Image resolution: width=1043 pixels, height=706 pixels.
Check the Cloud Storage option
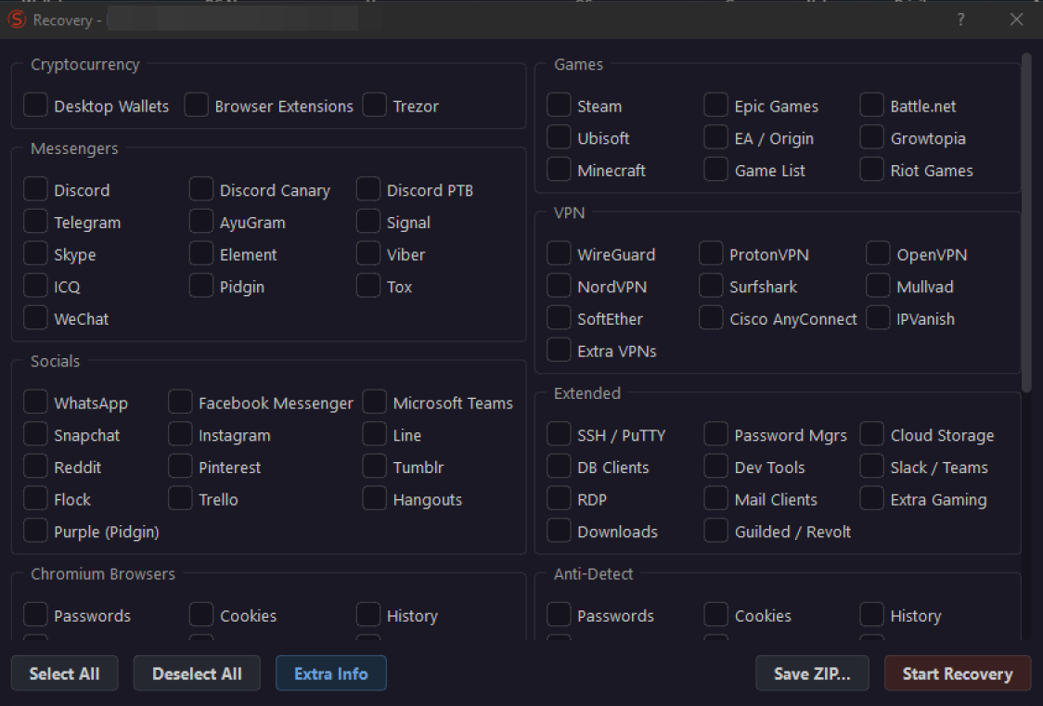(x=871, y=434)
